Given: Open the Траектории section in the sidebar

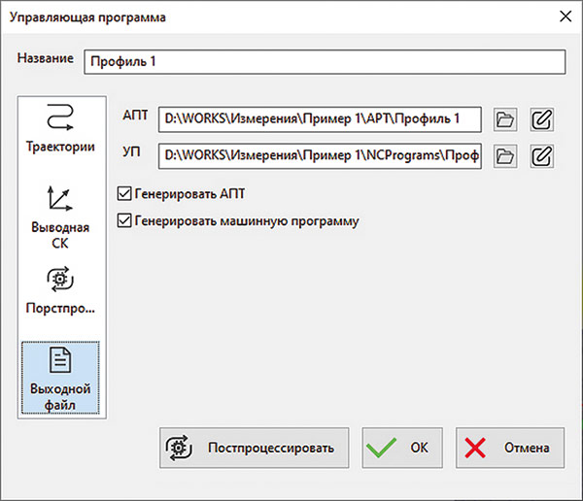Looking at the screenshot, I should click(x=60, y=128).
